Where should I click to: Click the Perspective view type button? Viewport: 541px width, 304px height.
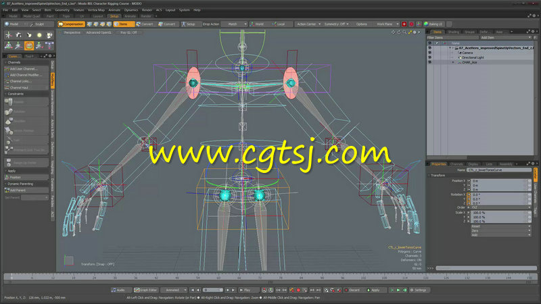pyautogui.click(x=72, y=32)
